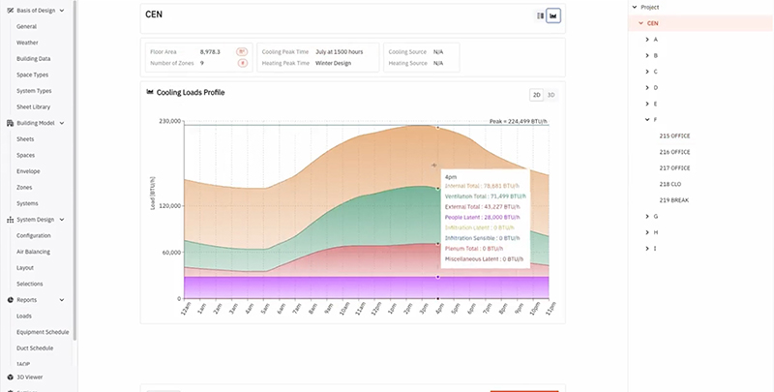The width and height of the screenshot is (774, 392).
Task: Open Space Types page
Action: pos(32,75)
